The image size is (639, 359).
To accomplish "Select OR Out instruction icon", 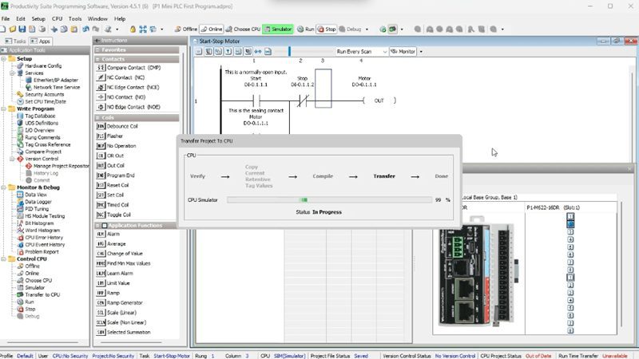I will (101, 156).
